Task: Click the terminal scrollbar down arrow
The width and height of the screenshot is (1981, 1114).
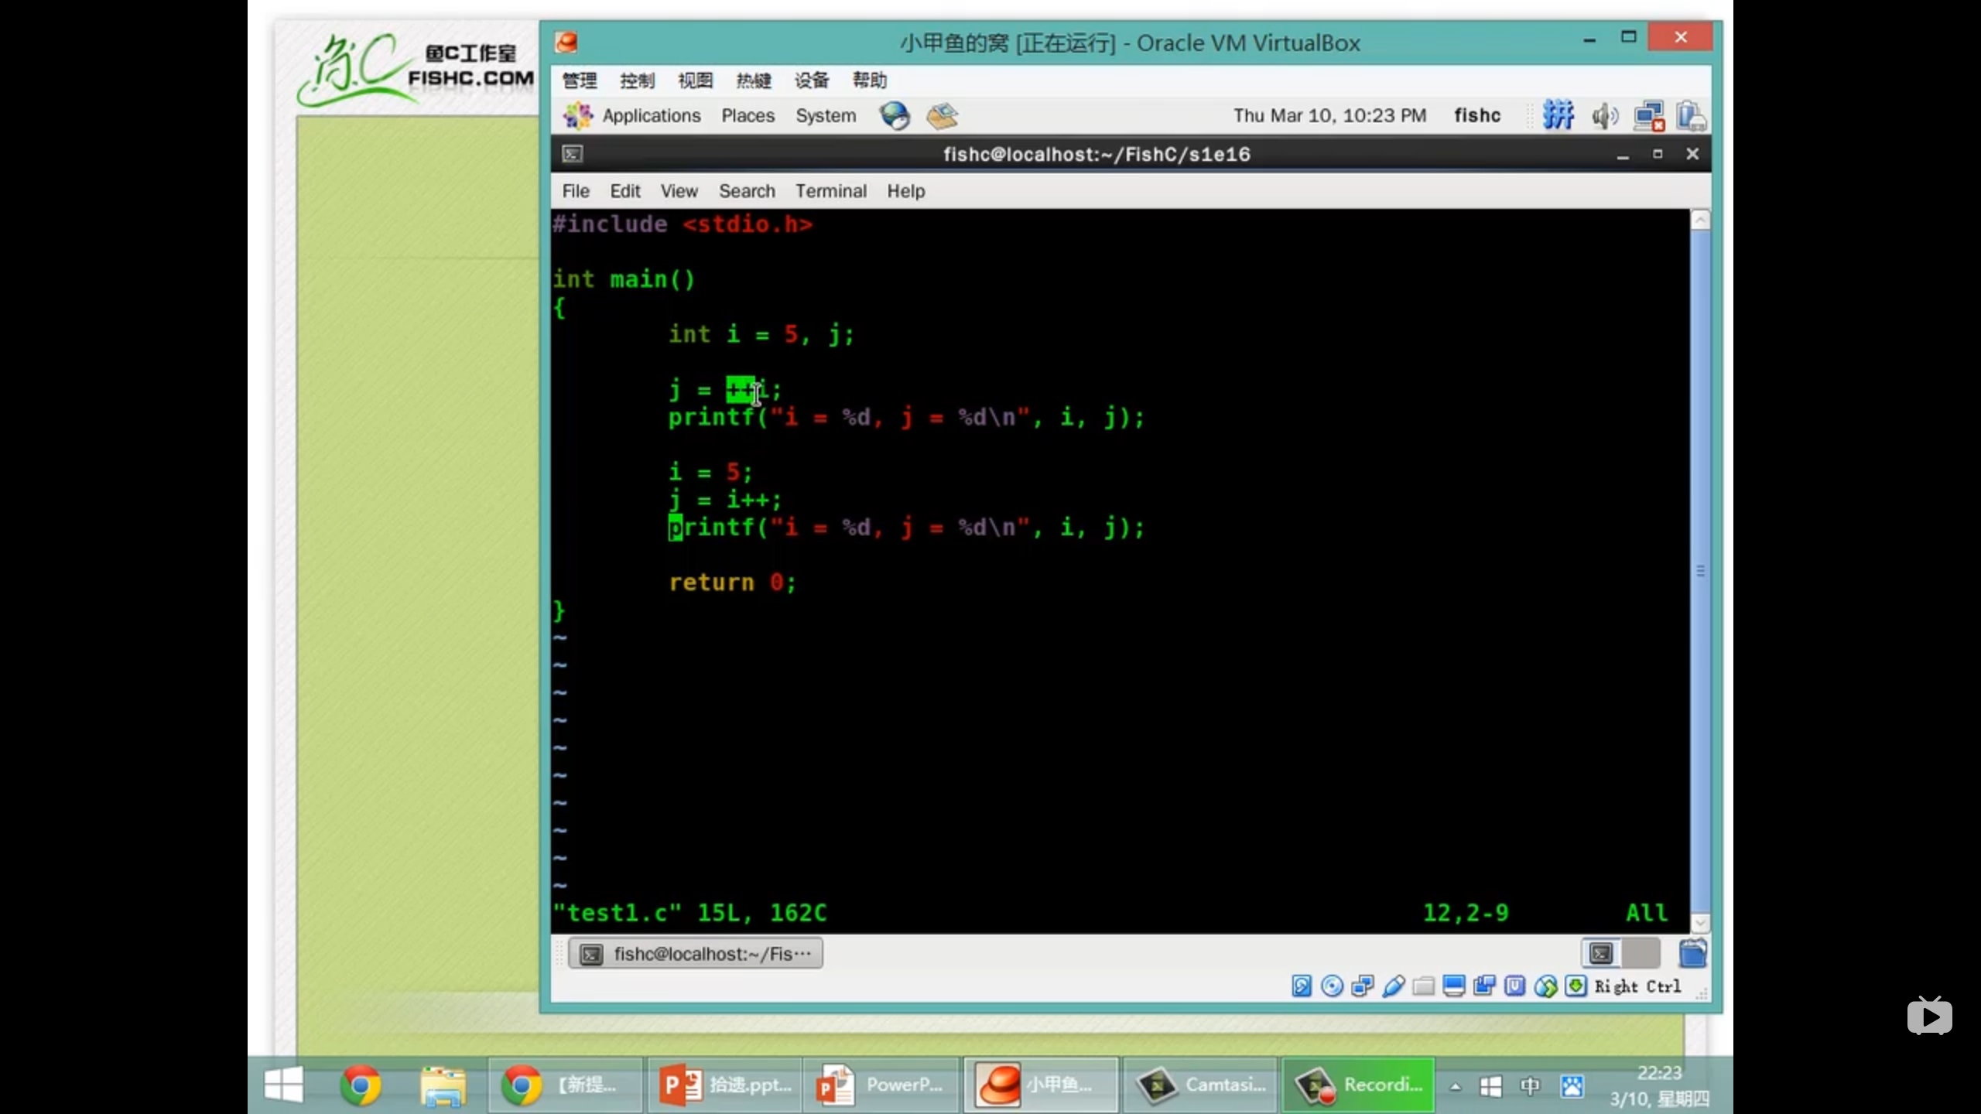Action: coord(1700,923)
